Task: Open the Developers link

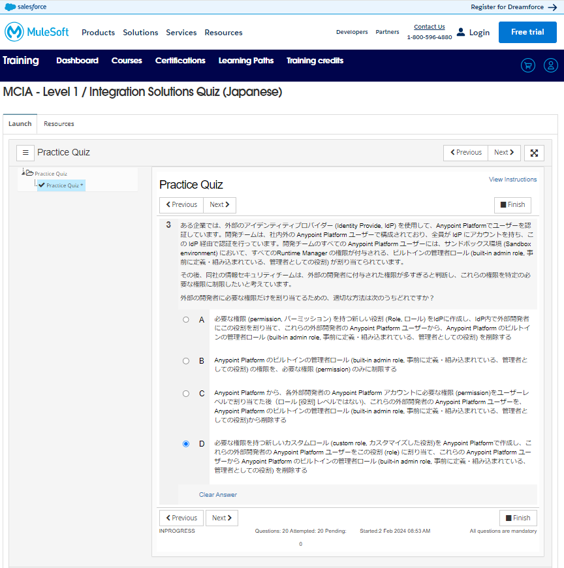Action: coord(352,32)
